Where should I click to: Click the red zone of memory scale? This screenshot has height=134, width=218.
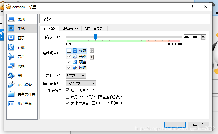pos(174,41)
